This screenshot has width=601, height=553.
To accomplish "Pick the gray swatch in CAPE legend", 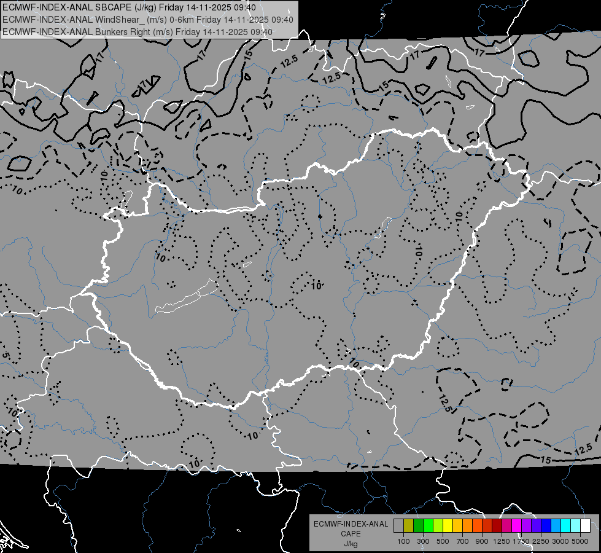I will [x=398, y=525].
